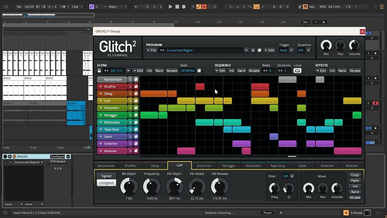This screenshot has width=387, height=218.
Task: Switch to the Distortion effect tab
Action: coord(204,166)
